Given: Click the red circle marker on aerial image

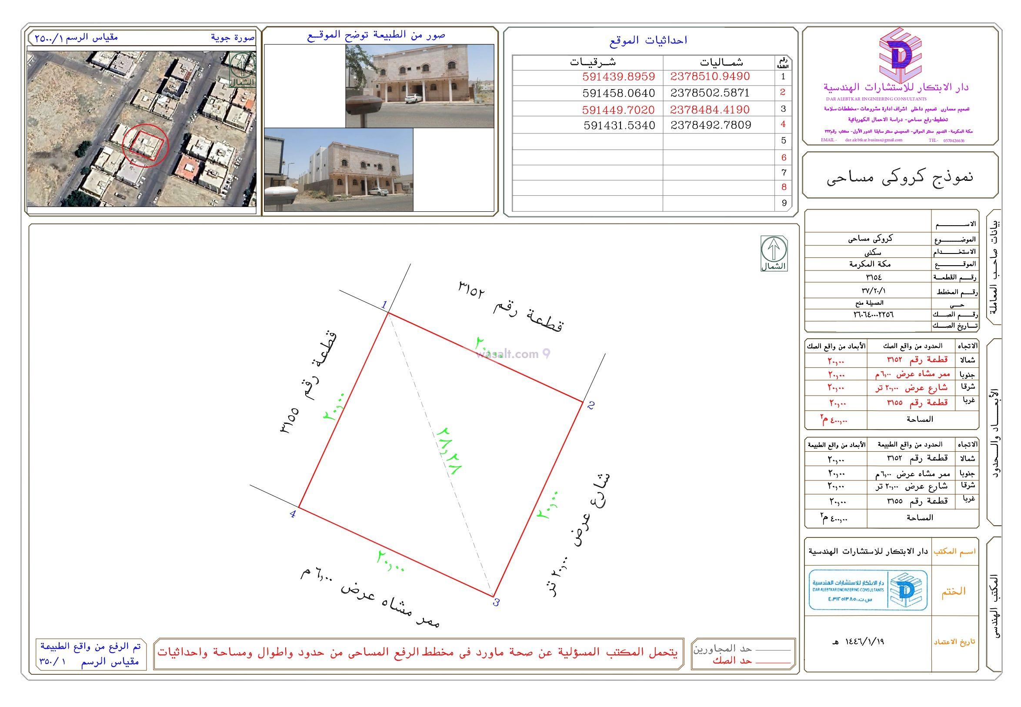Looking at the screenshot, I should [x=145, y=146].
